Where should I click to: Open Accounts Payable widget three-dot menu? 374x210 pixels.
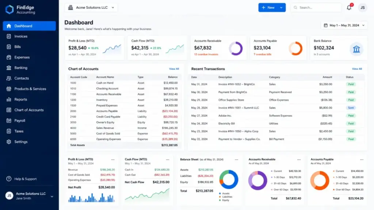pos(362,160)
